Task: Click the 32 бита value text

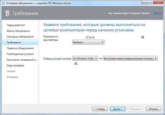Action: [x=90, y=37]
